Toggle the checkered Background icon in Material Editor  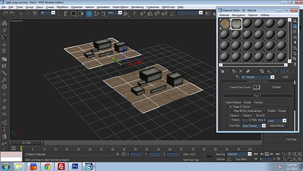(x=294, y=32)
